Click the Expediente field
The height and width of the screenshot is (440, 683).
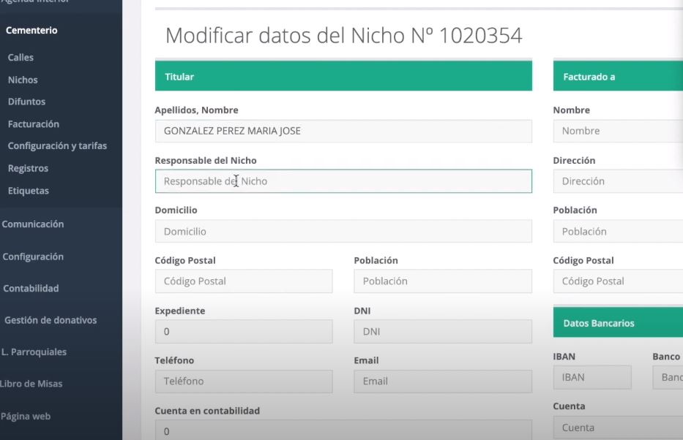pos(244,332)
